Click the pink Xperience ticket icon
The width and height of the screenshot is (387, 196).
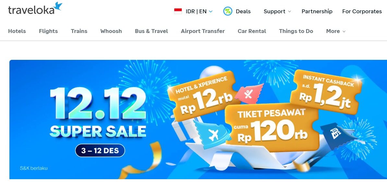248,93
